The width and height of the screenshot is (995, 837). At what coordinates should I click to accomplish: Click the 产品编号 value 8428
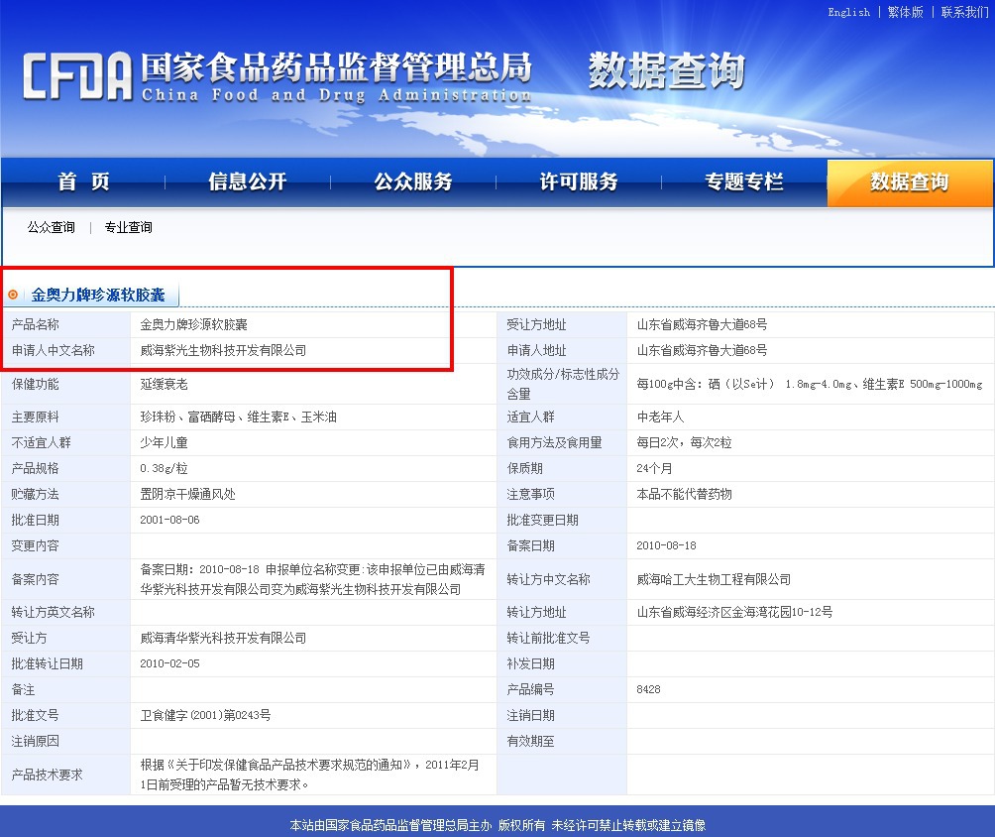(x=648, y=689)
